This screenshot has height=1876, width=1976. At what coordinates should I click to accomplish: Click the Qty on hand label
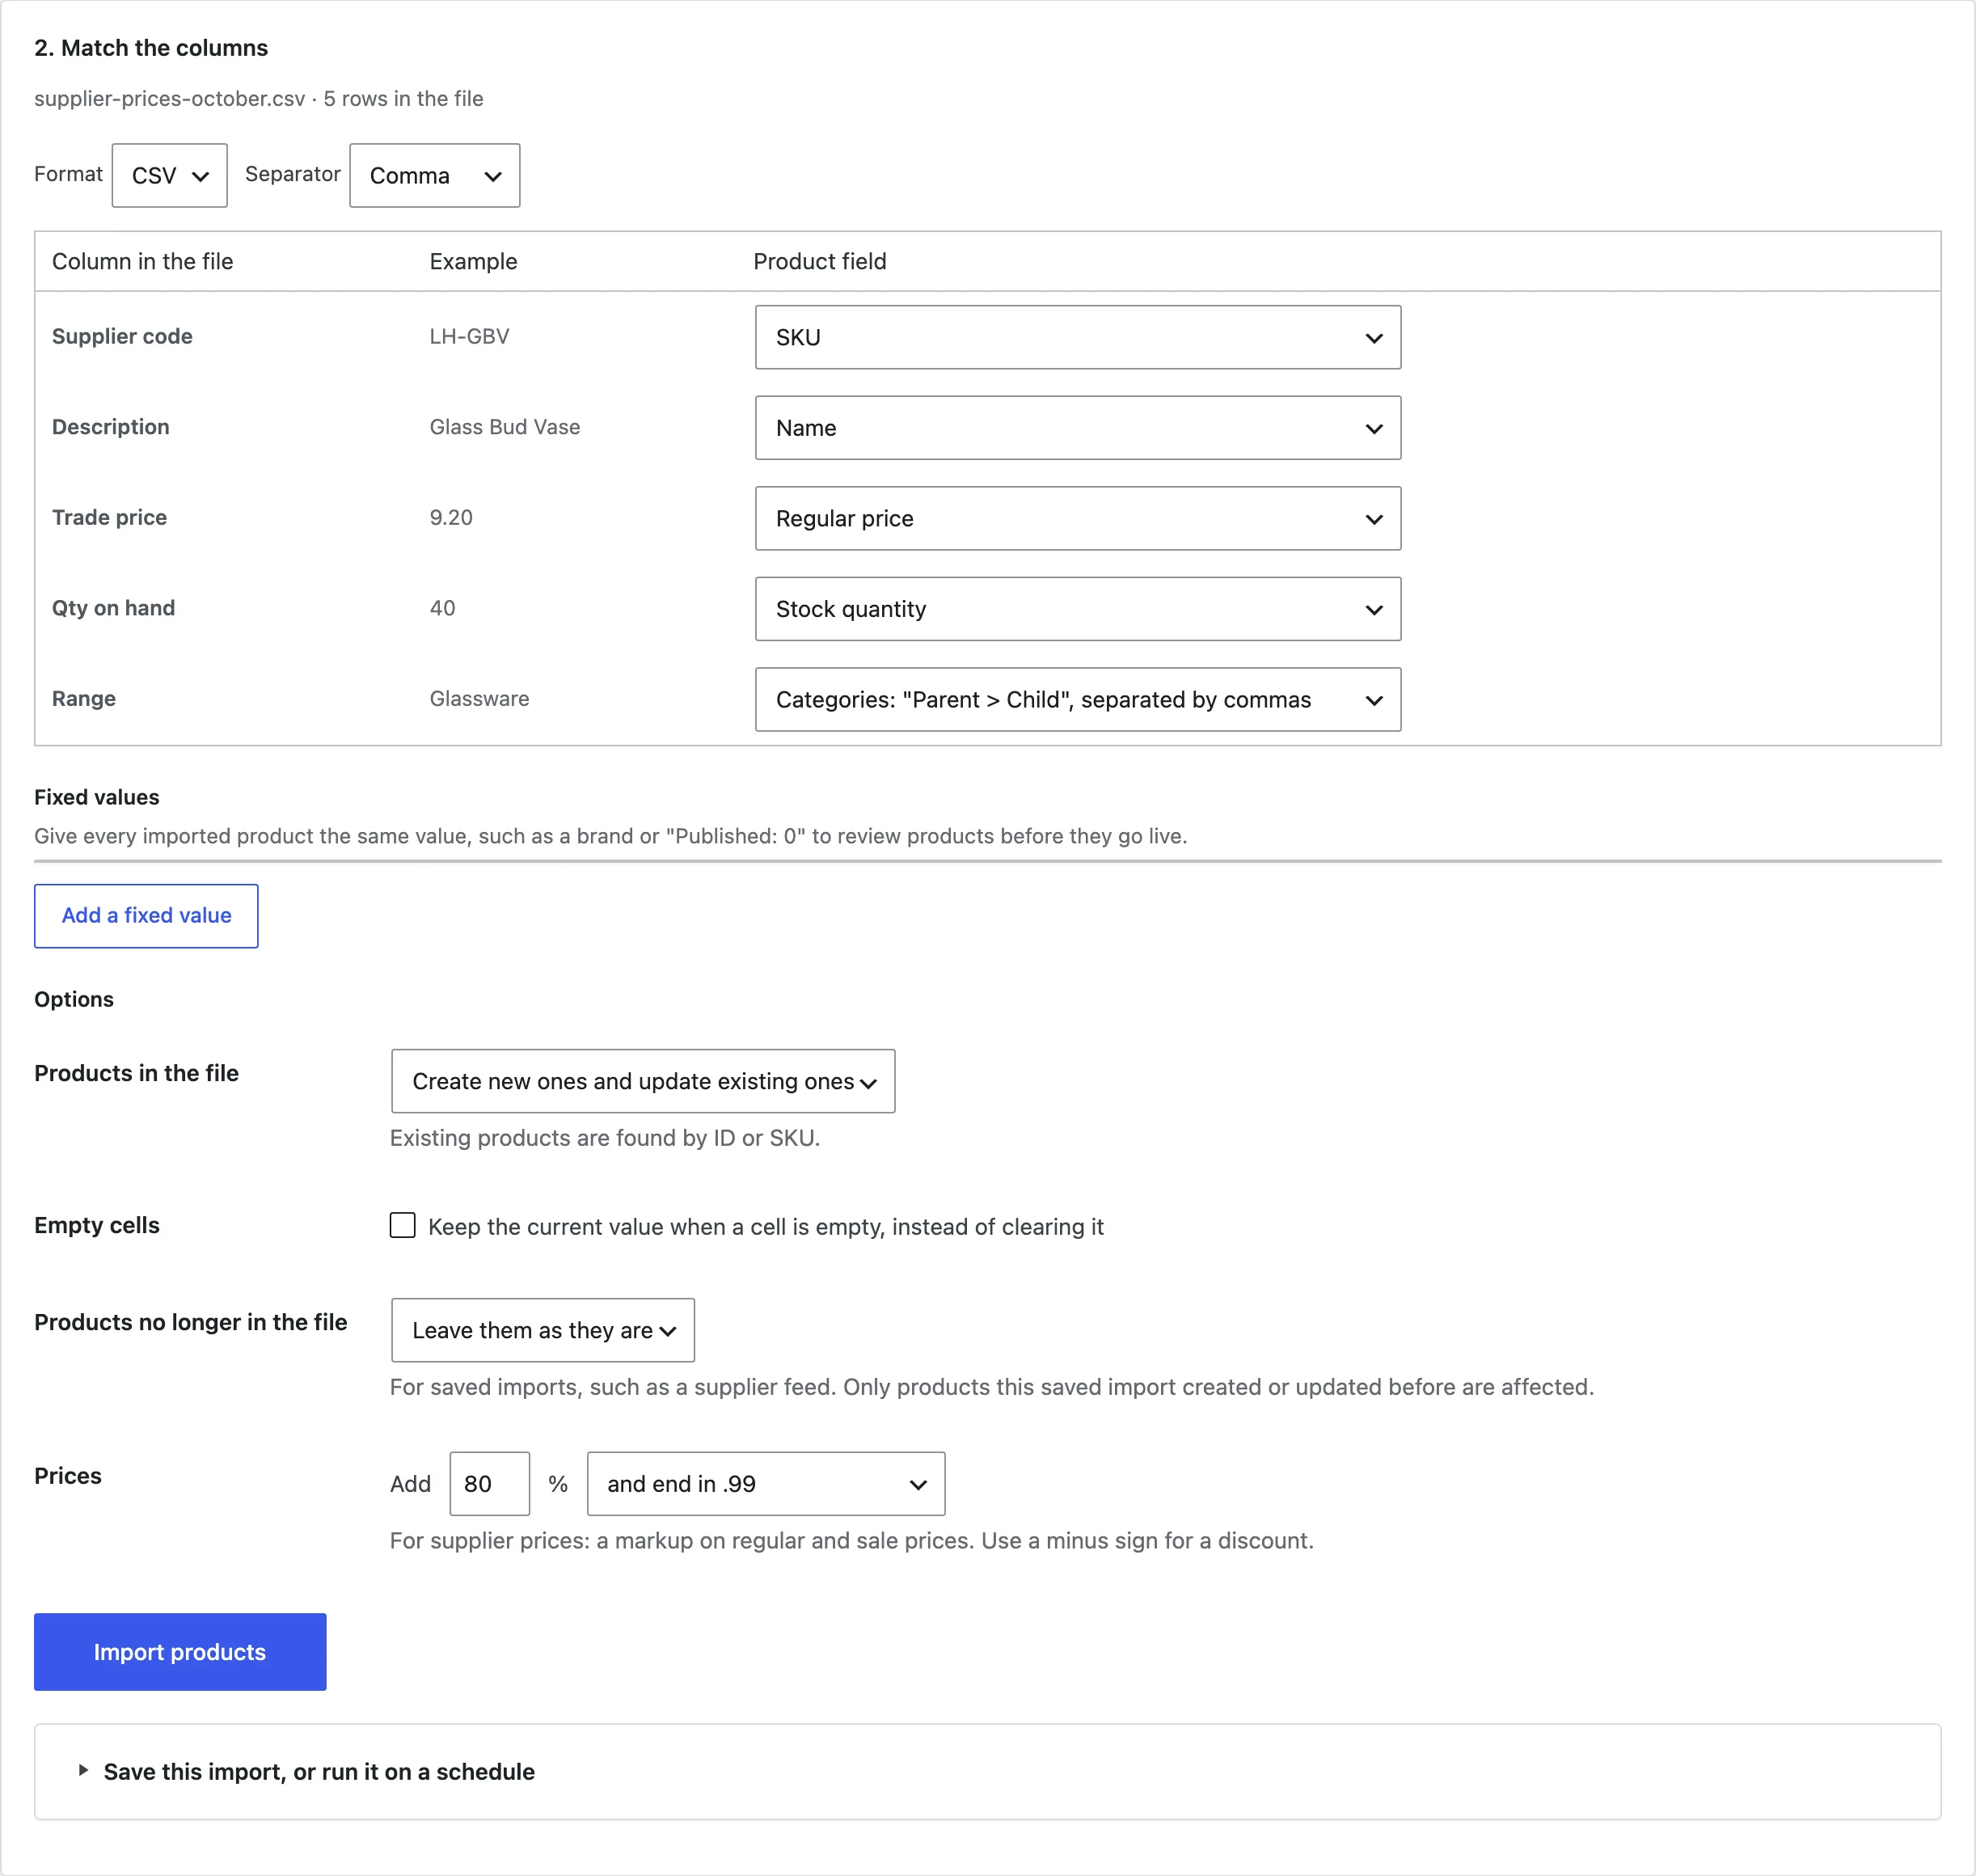[x=113, y=608]
